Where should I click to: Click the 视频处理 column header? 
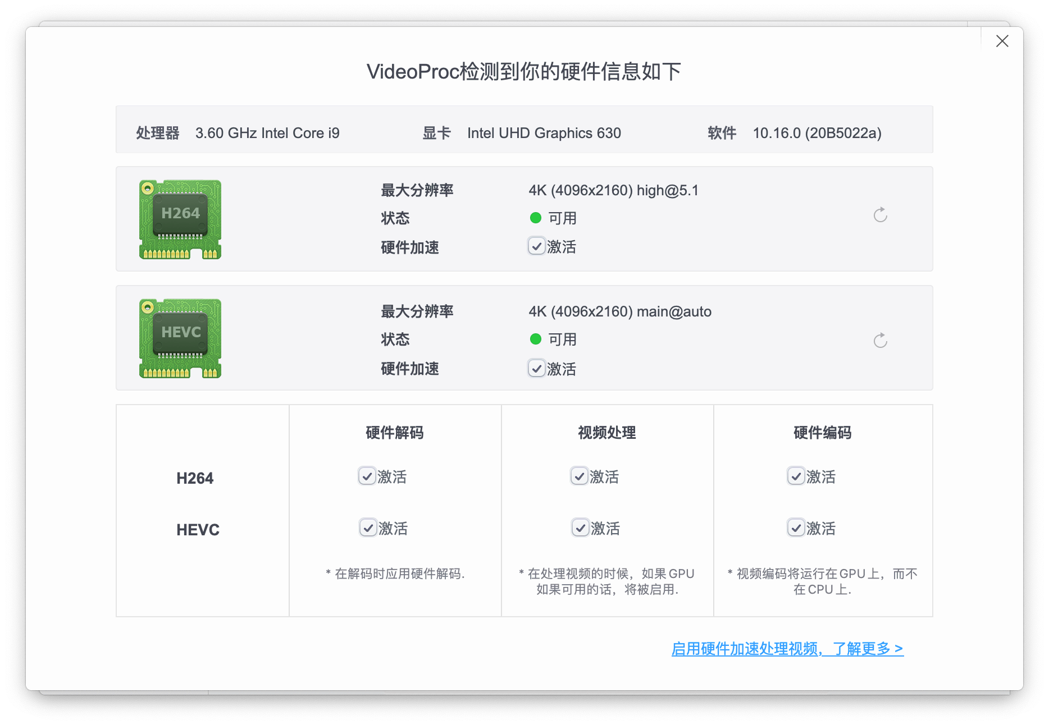pos(607,433)
